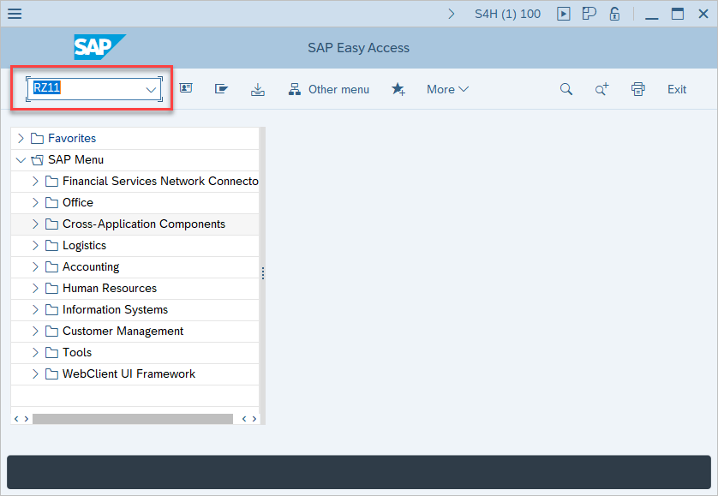Click the User Menu icon
The image size is (718, 496).
pyautogui.click(x=186, y=89)
